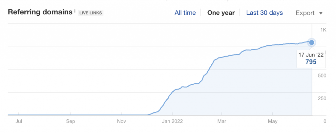The height and width of the screenshot is (133, 336).
Task: Select the Mar x-axis label
Action: 222,122
